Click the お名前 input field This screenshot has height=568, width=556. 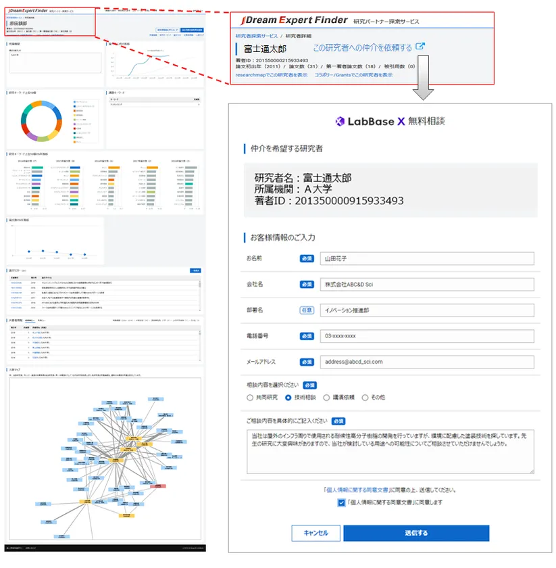coord(427,258)
